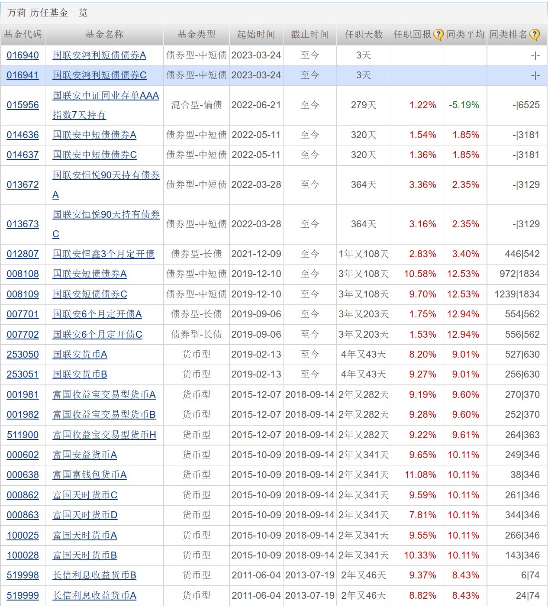Open 国联安恒悦90天持有债券C link
Viewport: 548px width, 607px height.
pos(106,224)
